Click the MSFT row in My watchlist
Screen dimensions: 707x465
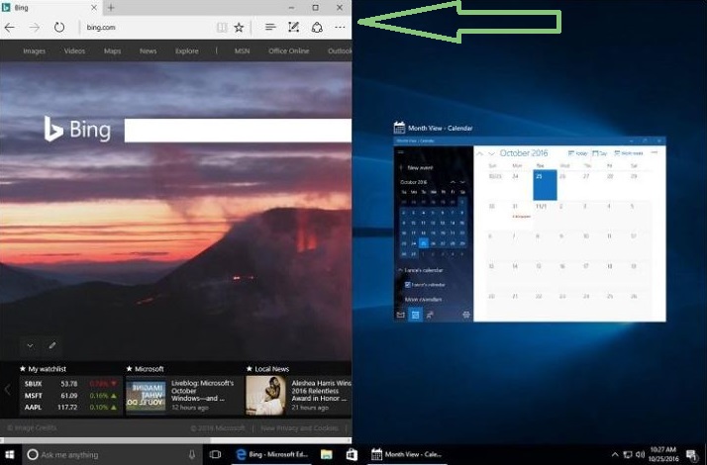point(70,396)
